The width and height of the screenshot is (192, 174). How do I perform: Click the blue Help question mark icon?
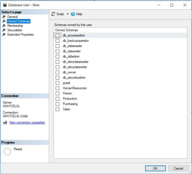point(73,14)
